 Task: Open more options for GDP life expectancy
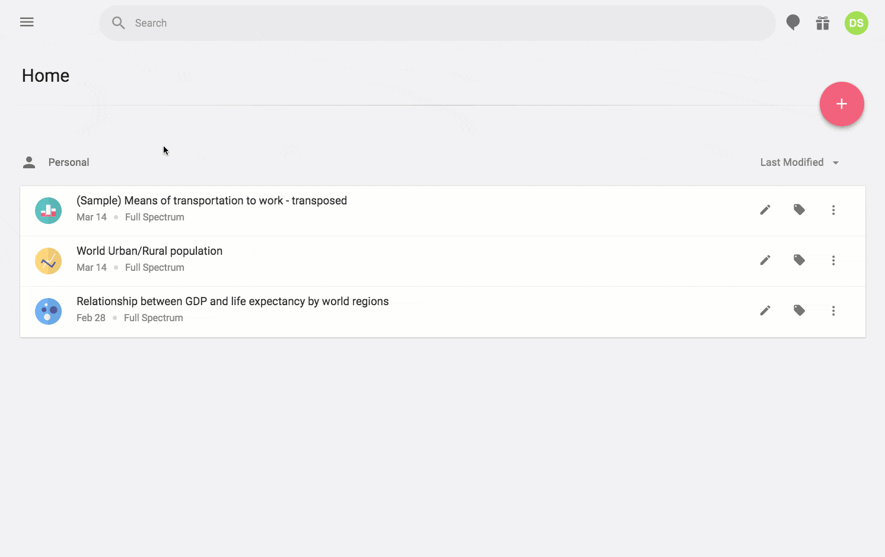tap(833, 310)
